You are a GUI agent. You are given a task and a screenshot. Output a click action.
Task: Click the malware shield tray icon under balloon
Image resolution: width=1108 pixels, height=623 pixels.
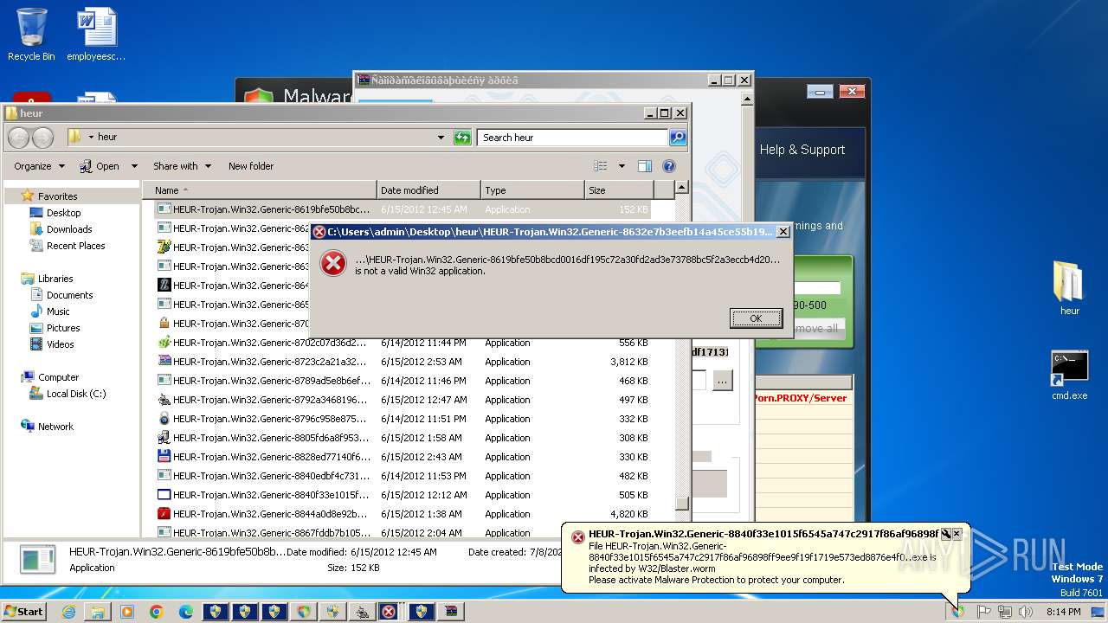coord(957,612)
